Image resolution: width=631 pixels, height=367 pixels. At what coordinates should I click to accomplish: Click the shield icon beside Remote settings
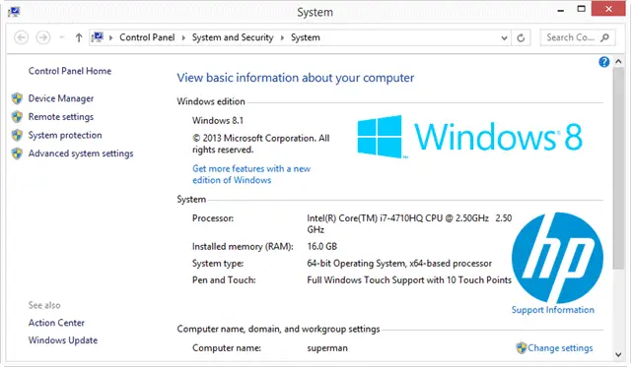(17, 117)
